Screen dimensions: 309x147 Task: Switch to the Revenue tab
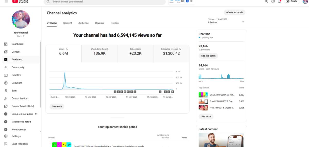100,23
